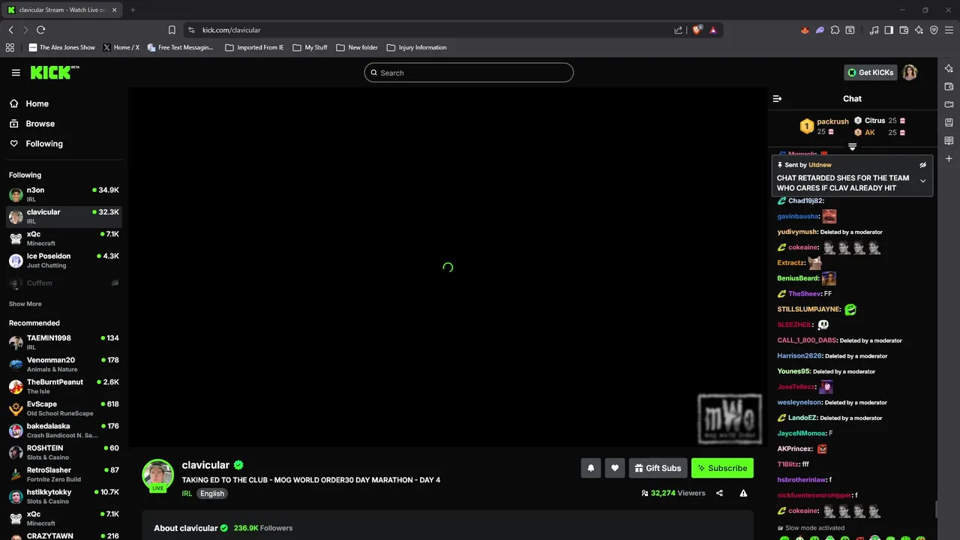Open Brave Wallet in toolbar

point(904,30)
